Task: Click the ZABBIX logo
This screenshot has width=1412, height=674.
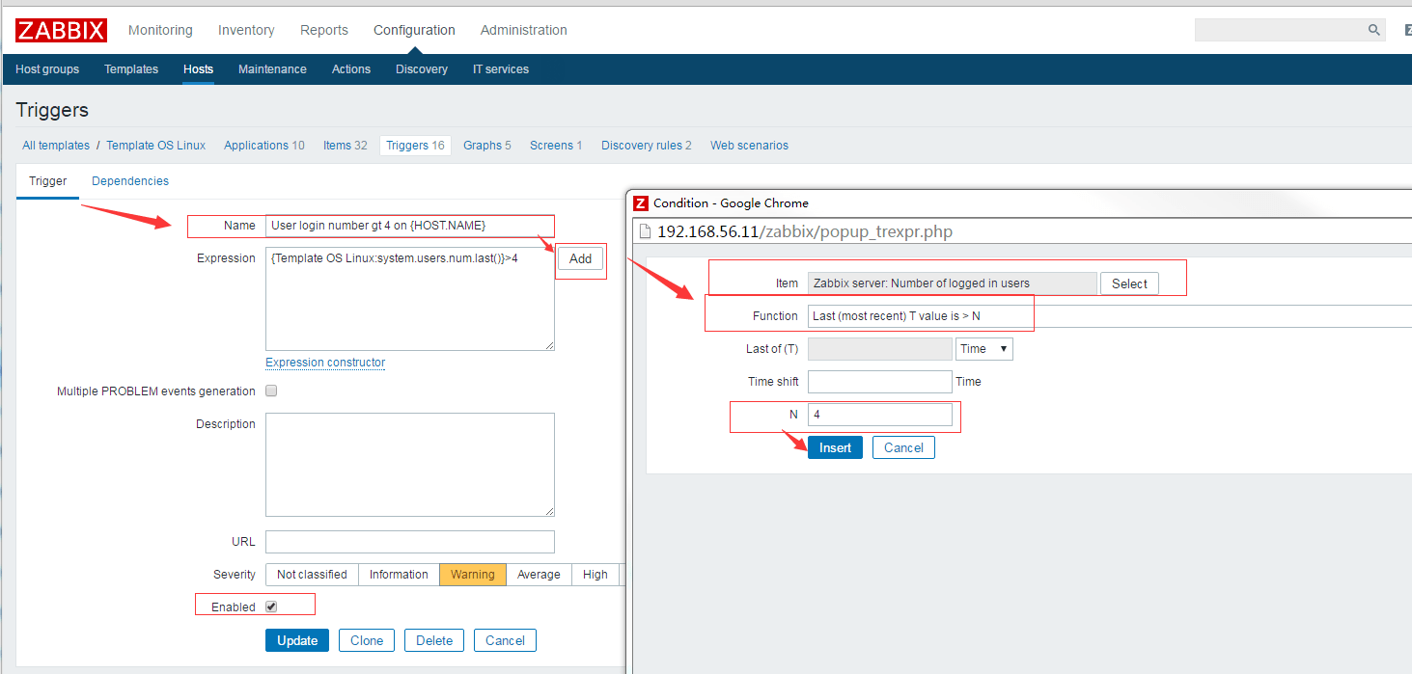Action: click(60, 30)
